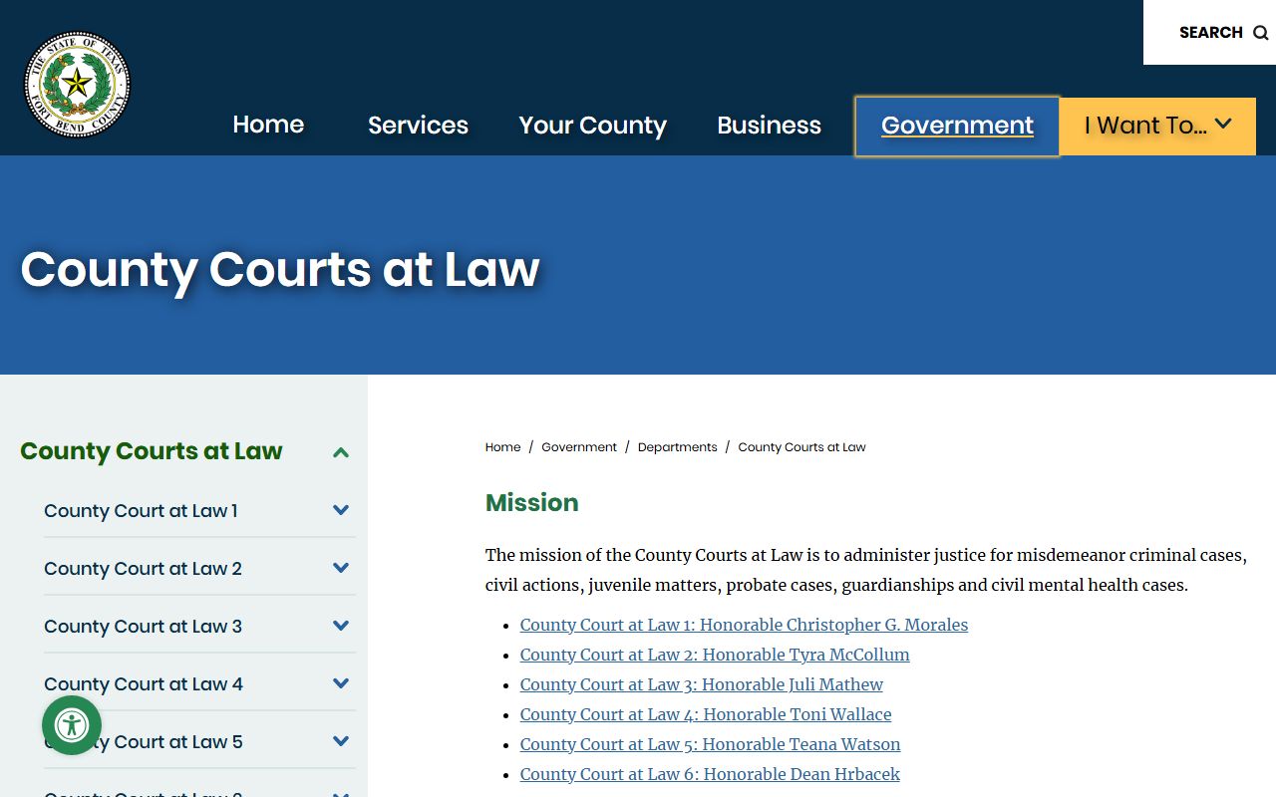The image size is (1276, 797).
Task: Click the Mission heading text
Action: coord(532,503)
